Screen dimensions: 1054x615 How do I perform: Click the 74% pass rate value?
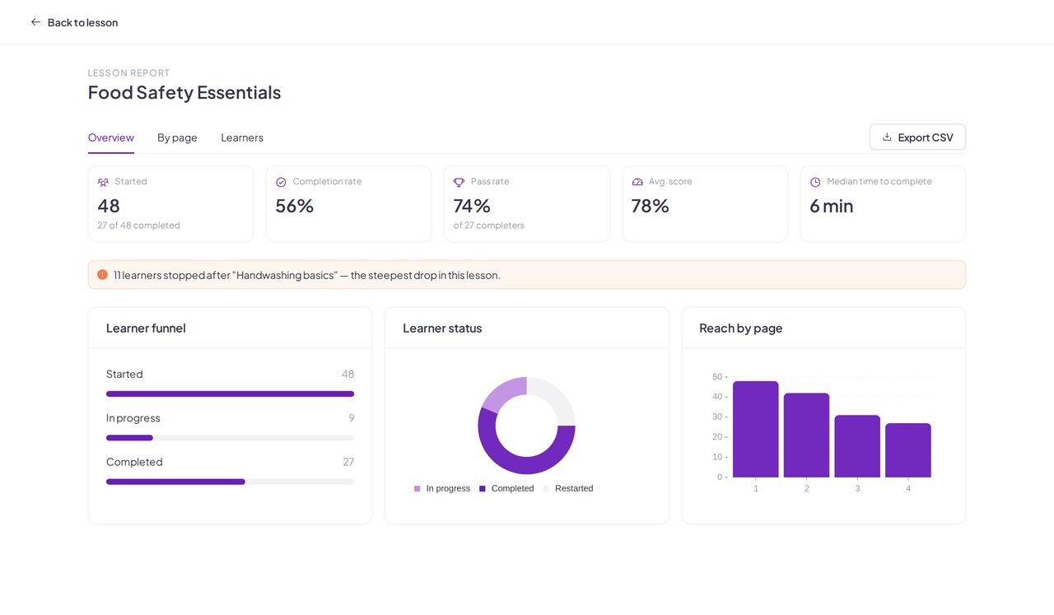[472, 206]
